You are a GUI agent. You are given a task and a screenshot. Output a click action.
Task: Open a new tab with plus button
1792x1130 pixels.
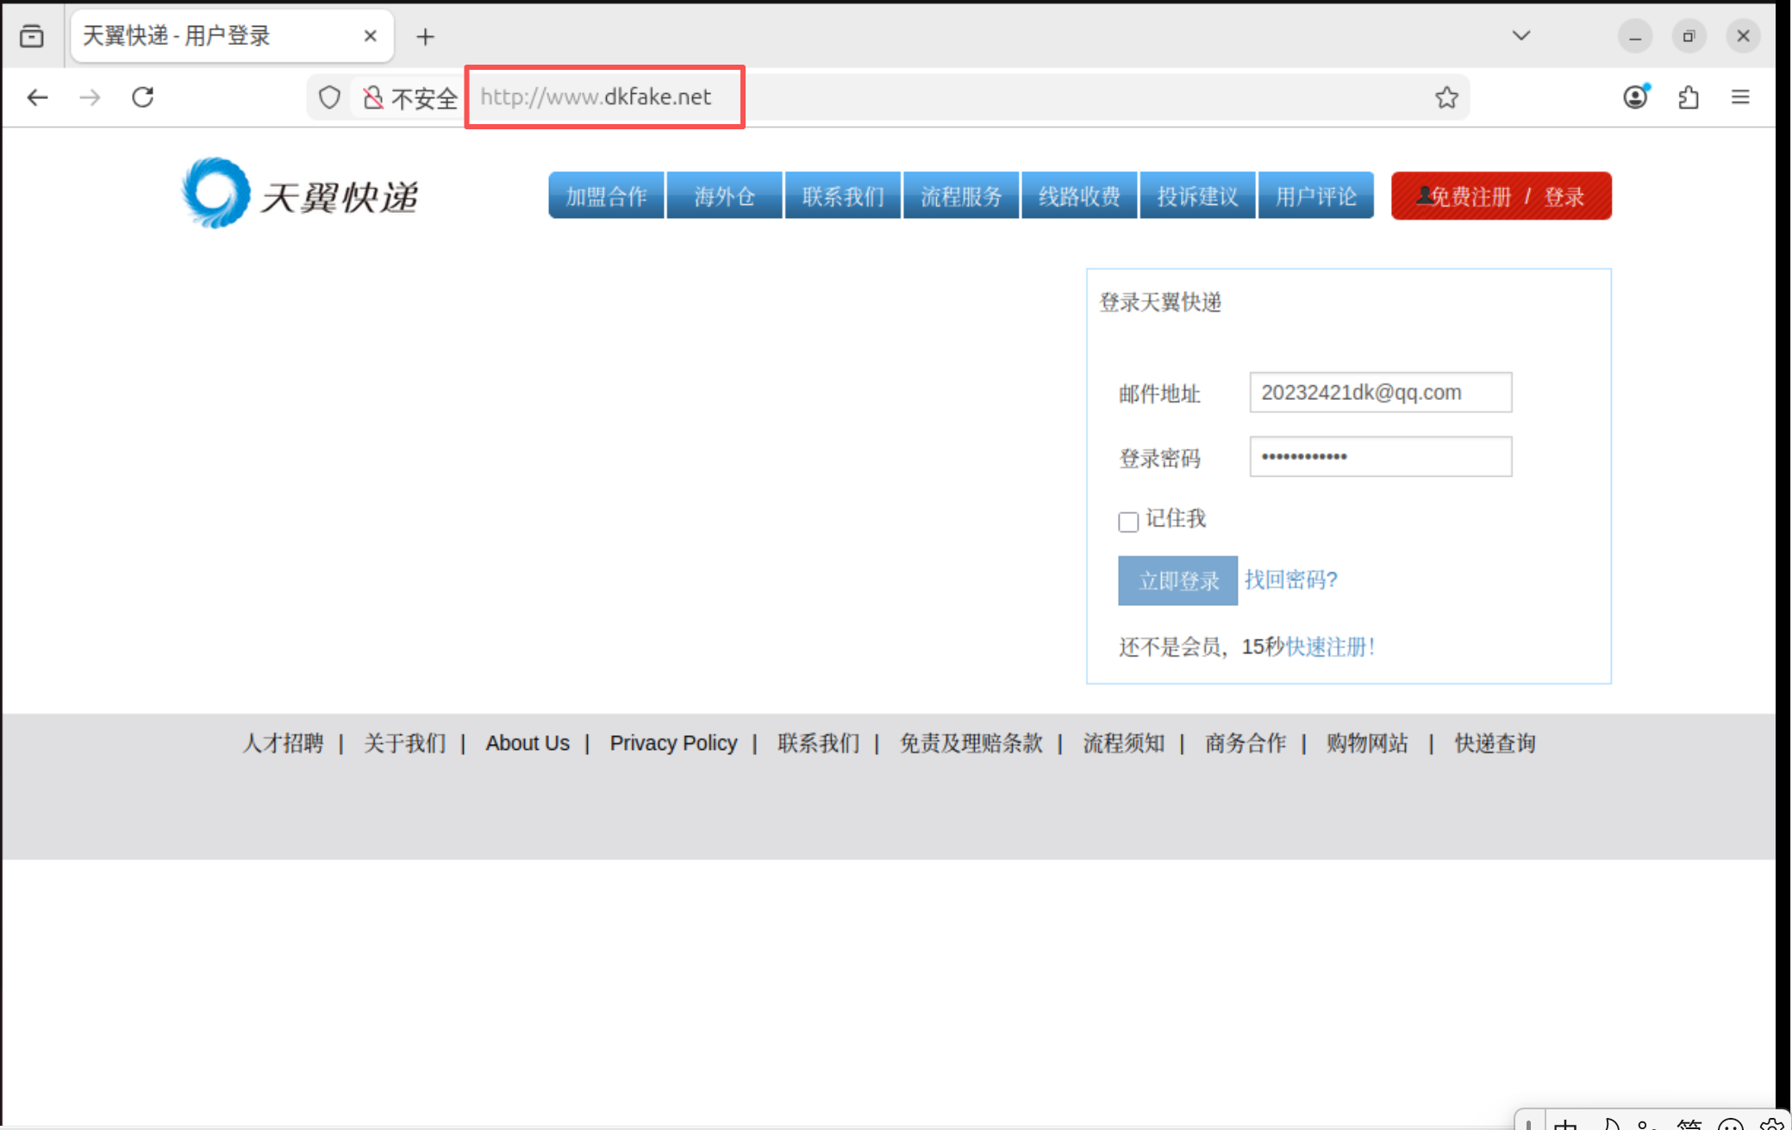pyautogui.click(x=425, y=36)
